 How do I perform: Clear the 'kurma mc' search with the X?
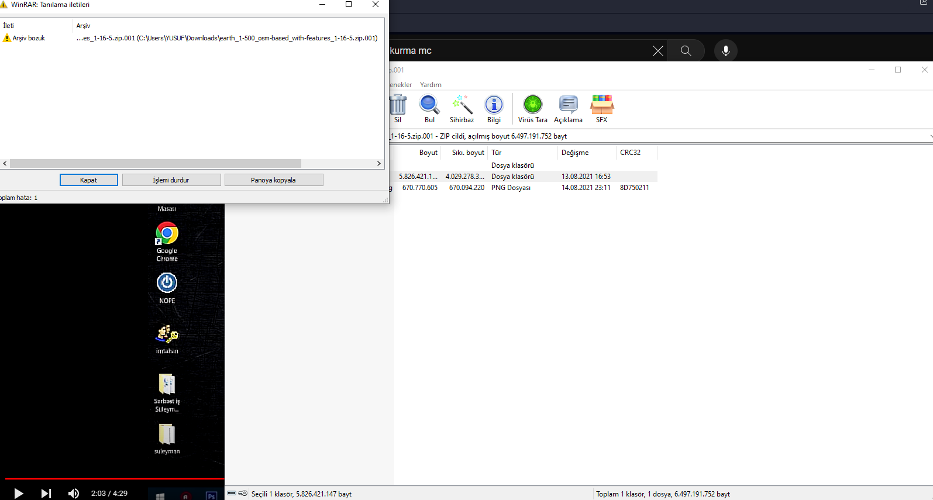click(x=658, y=51)
